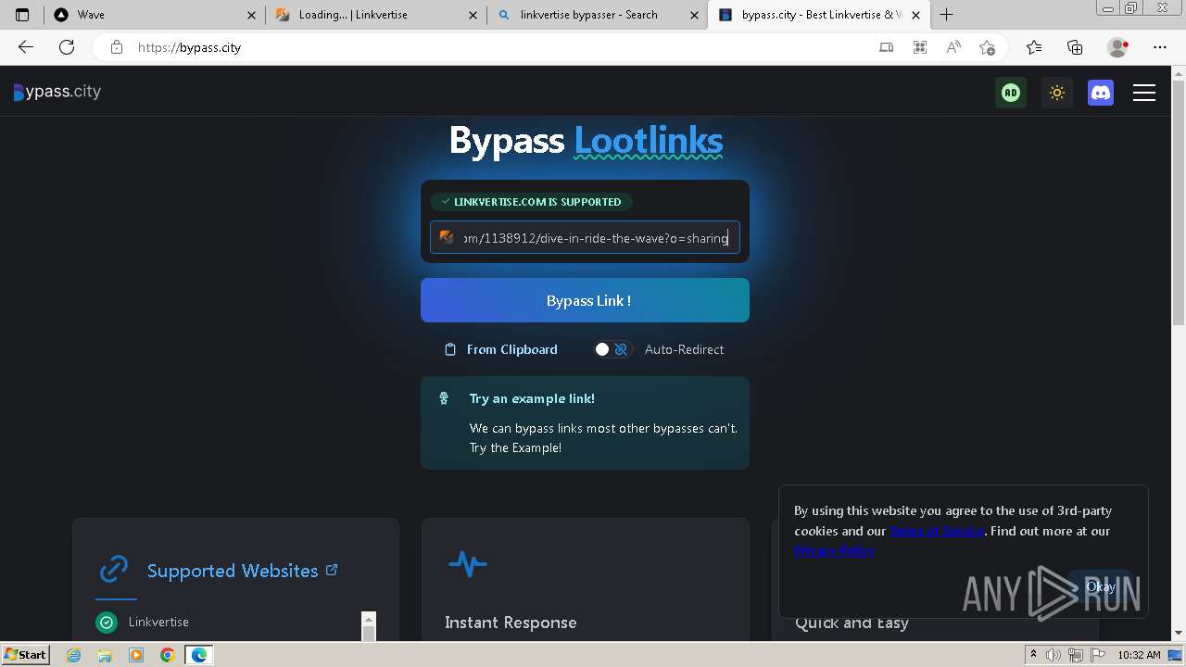Select the Edge taskbar button
1186x667 pixels.
(199, 655)
